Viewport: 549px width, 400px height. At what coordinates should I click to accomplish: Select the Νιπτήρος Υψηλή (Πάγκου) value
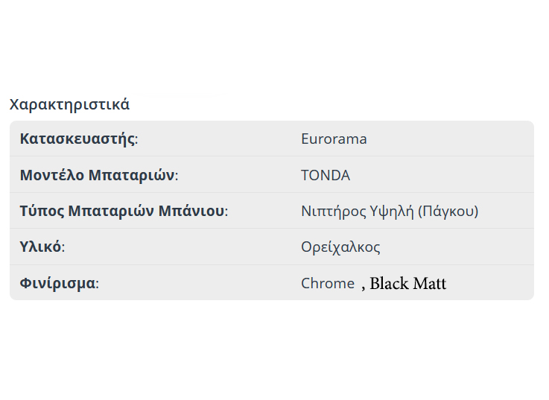390,212
